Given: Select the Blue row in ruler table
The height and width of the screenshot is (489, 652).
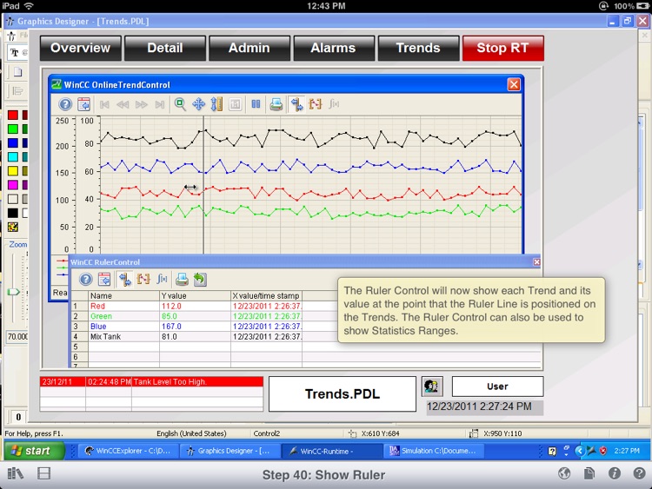Looking at the screenshot, I should [186, 327].
